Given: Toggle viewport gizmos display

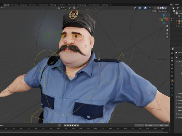Looking at the screenshot, I should coord(140,8).
